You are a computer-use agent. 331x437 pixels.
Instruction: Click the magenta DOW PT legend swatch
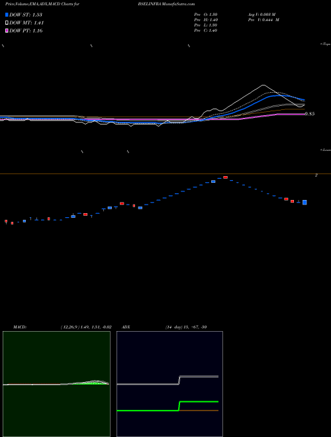tap(7, 30)
